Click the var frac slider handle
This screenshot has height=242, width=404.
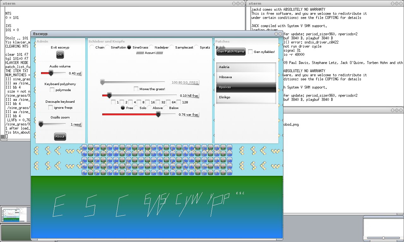click(x=158, y=114)
